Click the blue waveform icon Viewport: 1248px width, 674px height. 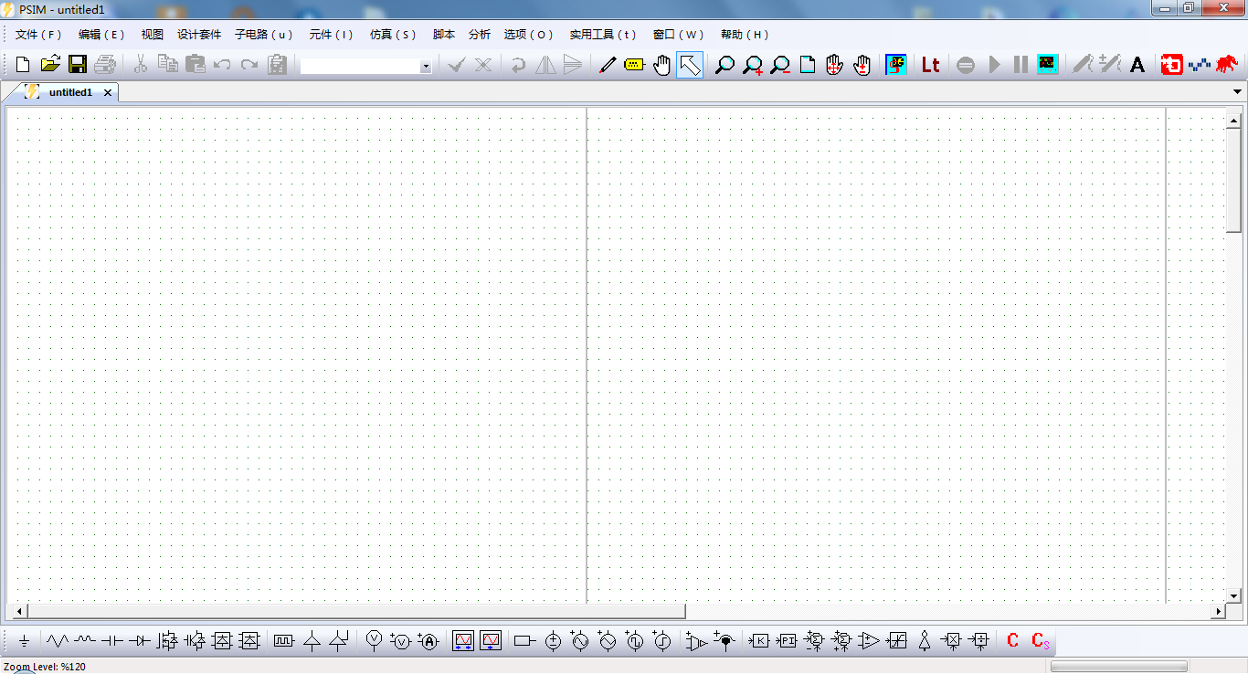(1200, 65)
